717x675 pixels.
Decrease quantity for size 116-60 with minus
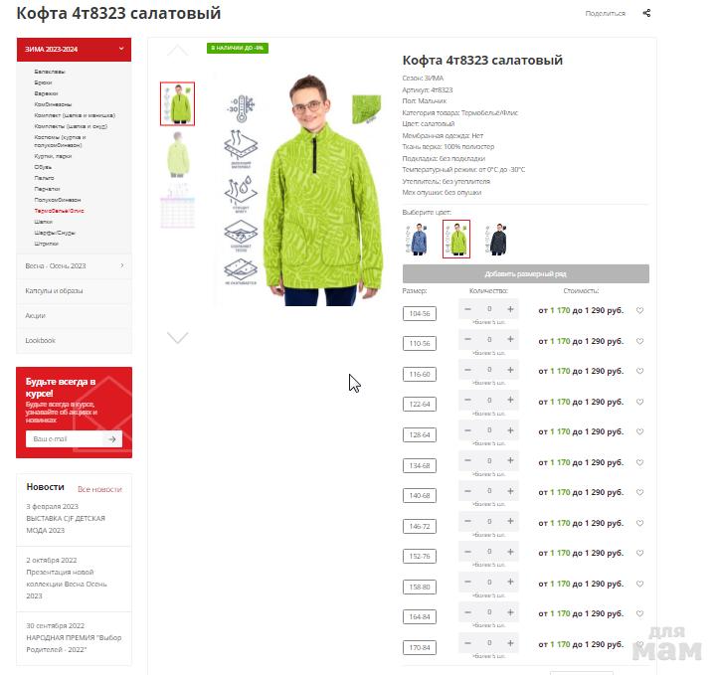point(467,369)
